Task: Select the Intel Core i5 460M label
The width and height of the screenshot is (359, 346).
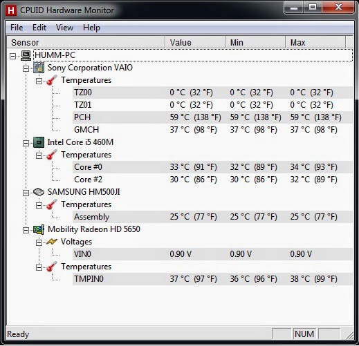Action: [x=80, y=142]
